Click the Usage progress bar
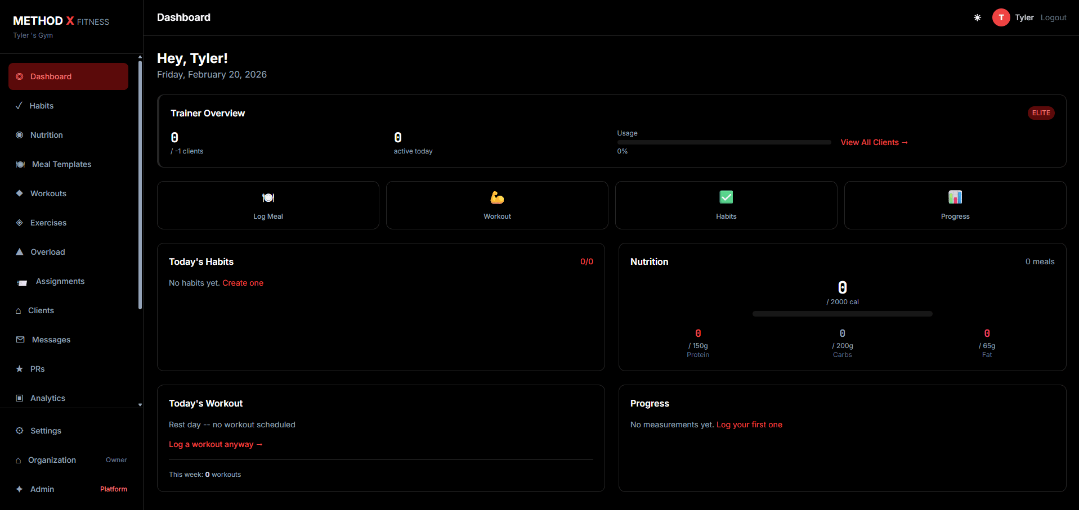Screen dimensions: 1079x510 [x=724, y=142]
